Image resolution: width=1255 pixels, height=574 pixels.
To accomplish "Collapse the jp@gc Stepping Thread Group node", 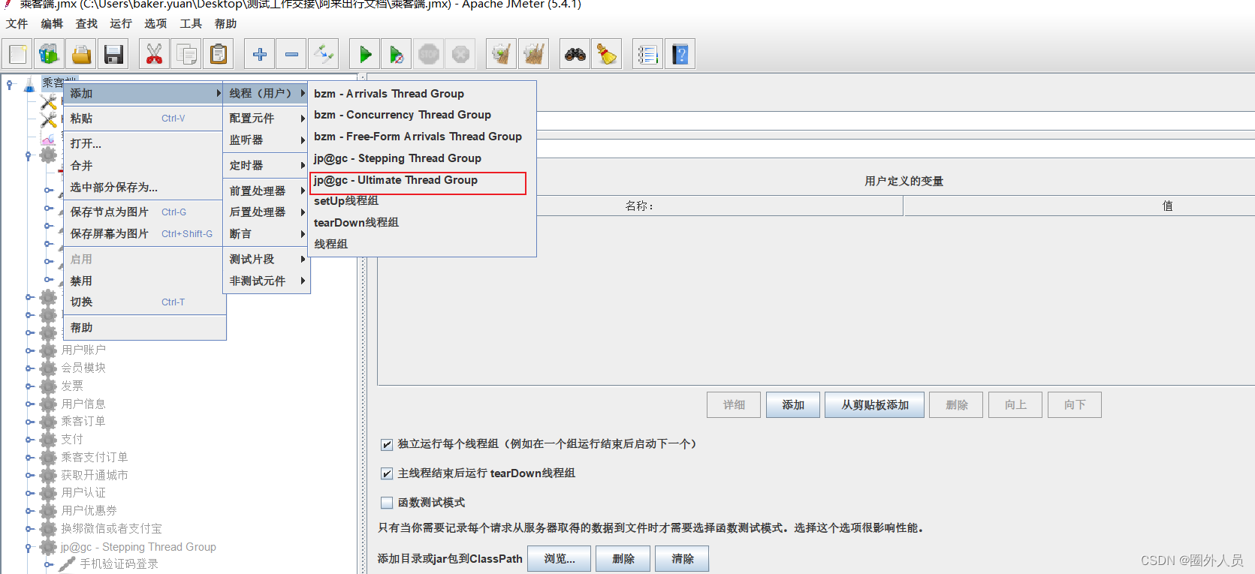I will pos(29,548).
